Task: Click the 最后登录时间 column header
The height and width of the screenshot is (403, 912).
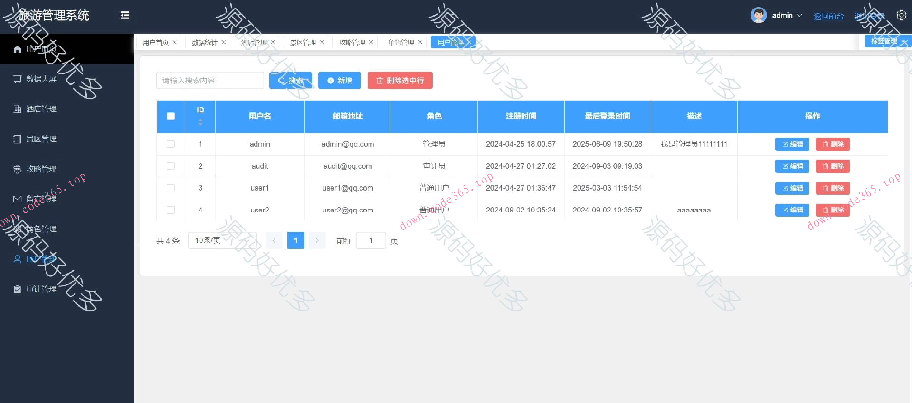Action: [608, 116]
